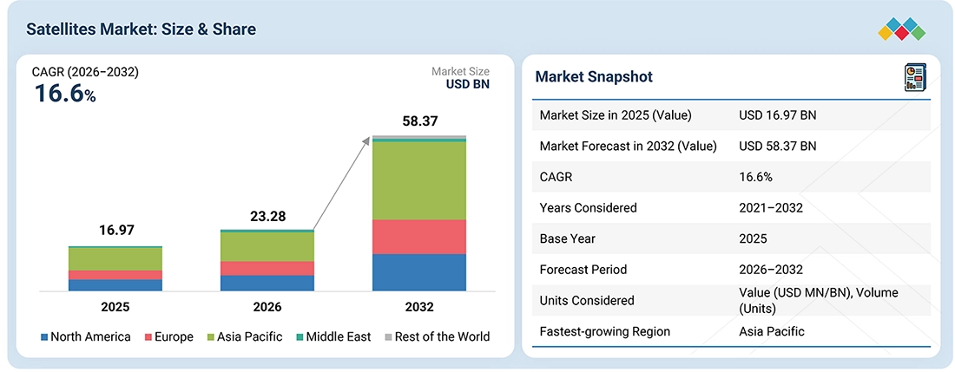
Task: Click the '2025' Base Year value
Action: click(x=753, y=238)
